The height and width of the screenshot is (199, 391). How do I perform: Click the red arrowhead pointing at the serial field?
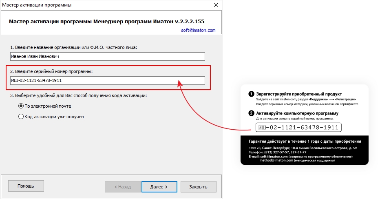(x=180, y=83)
